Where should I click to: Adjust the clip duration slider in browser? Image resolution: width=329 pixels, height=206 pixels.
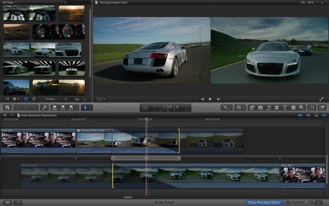click(66, 99)
